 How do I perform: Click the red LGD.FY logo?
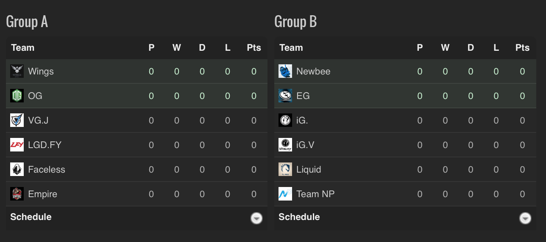coord(17,145)
